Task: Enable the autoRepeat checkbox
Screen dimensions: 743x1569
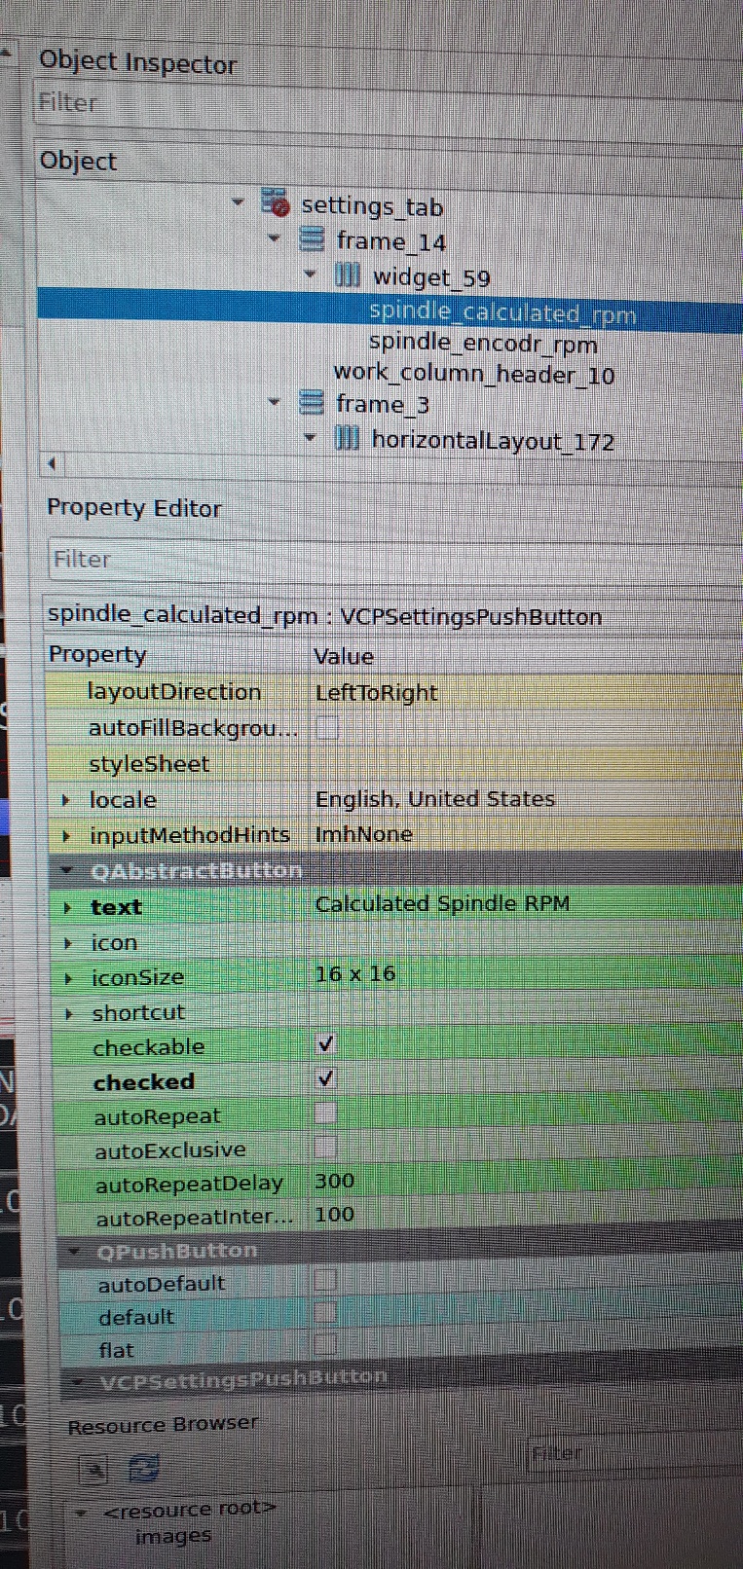Action: pos(326,1113)
